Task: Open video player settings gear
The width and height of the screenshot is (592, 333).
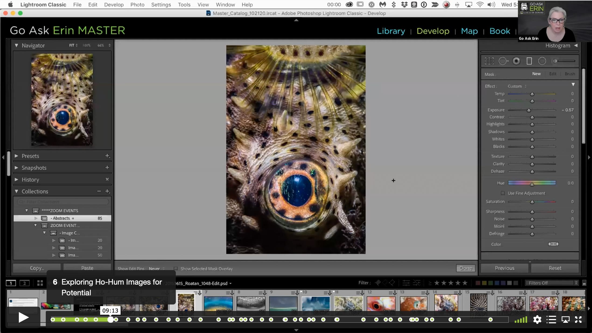Action: click(x=537, y=320)
